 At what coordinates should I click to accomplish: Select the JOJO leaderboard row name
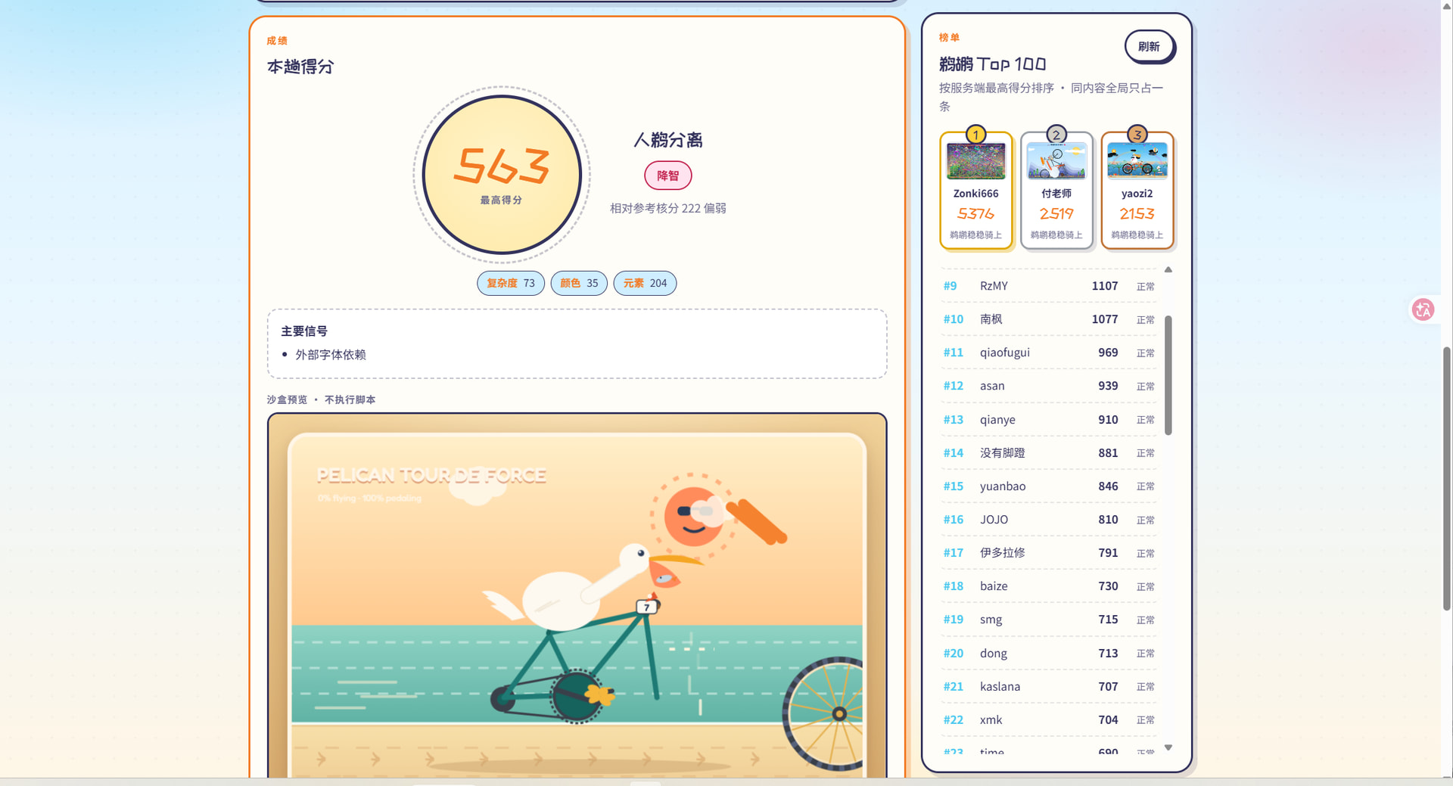994,520
